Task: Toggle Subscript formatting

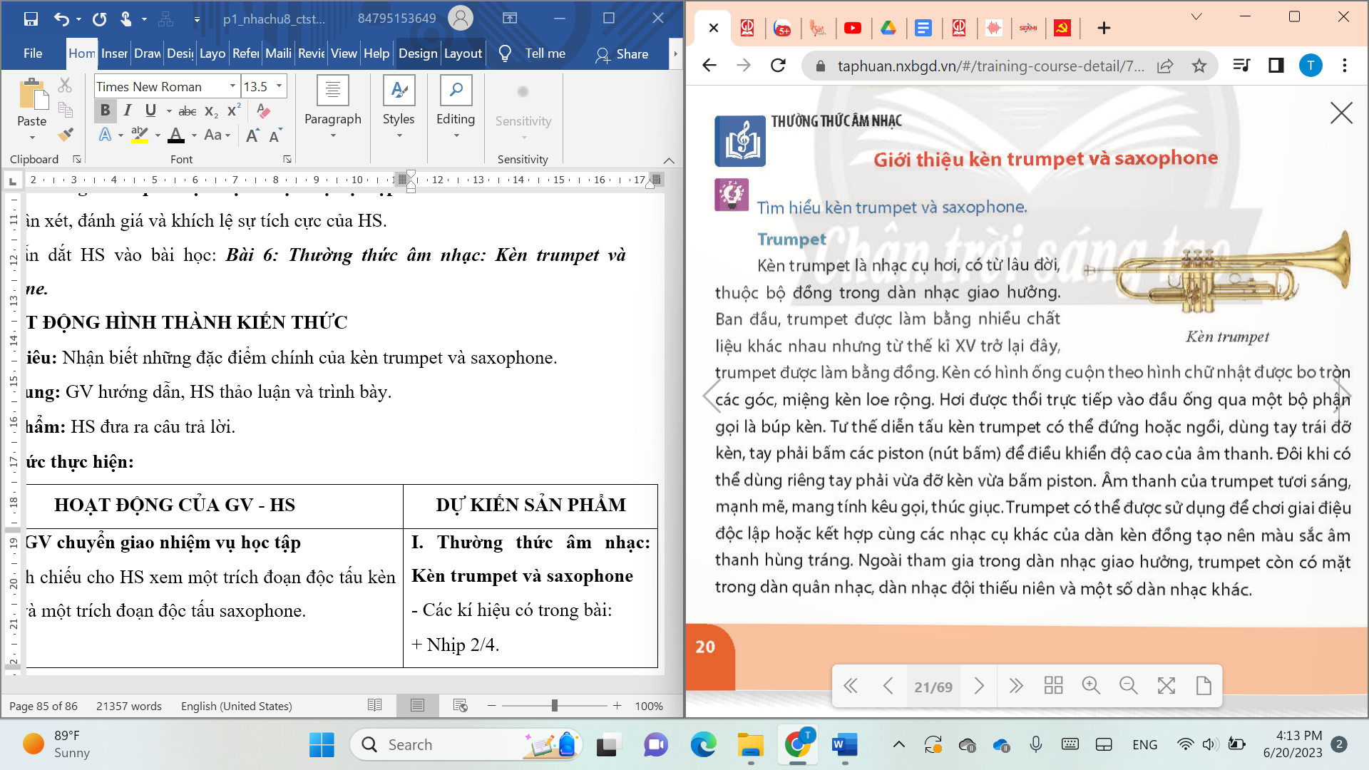Action: click(x=211, y=111)
